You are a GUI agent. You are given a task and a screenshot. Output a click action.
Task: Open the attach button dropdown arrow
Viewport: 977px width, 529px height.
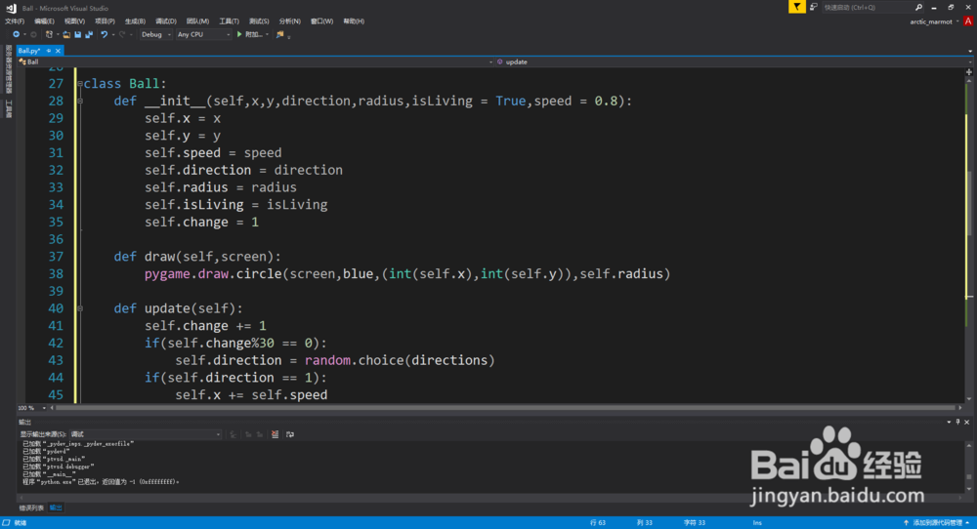(x=268, y=34)
